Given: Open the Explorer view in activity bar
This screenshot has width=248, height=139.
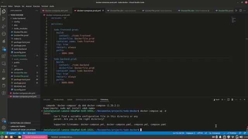Looking at the screenshot, I should pyautogui.click(x=3, y=11).
